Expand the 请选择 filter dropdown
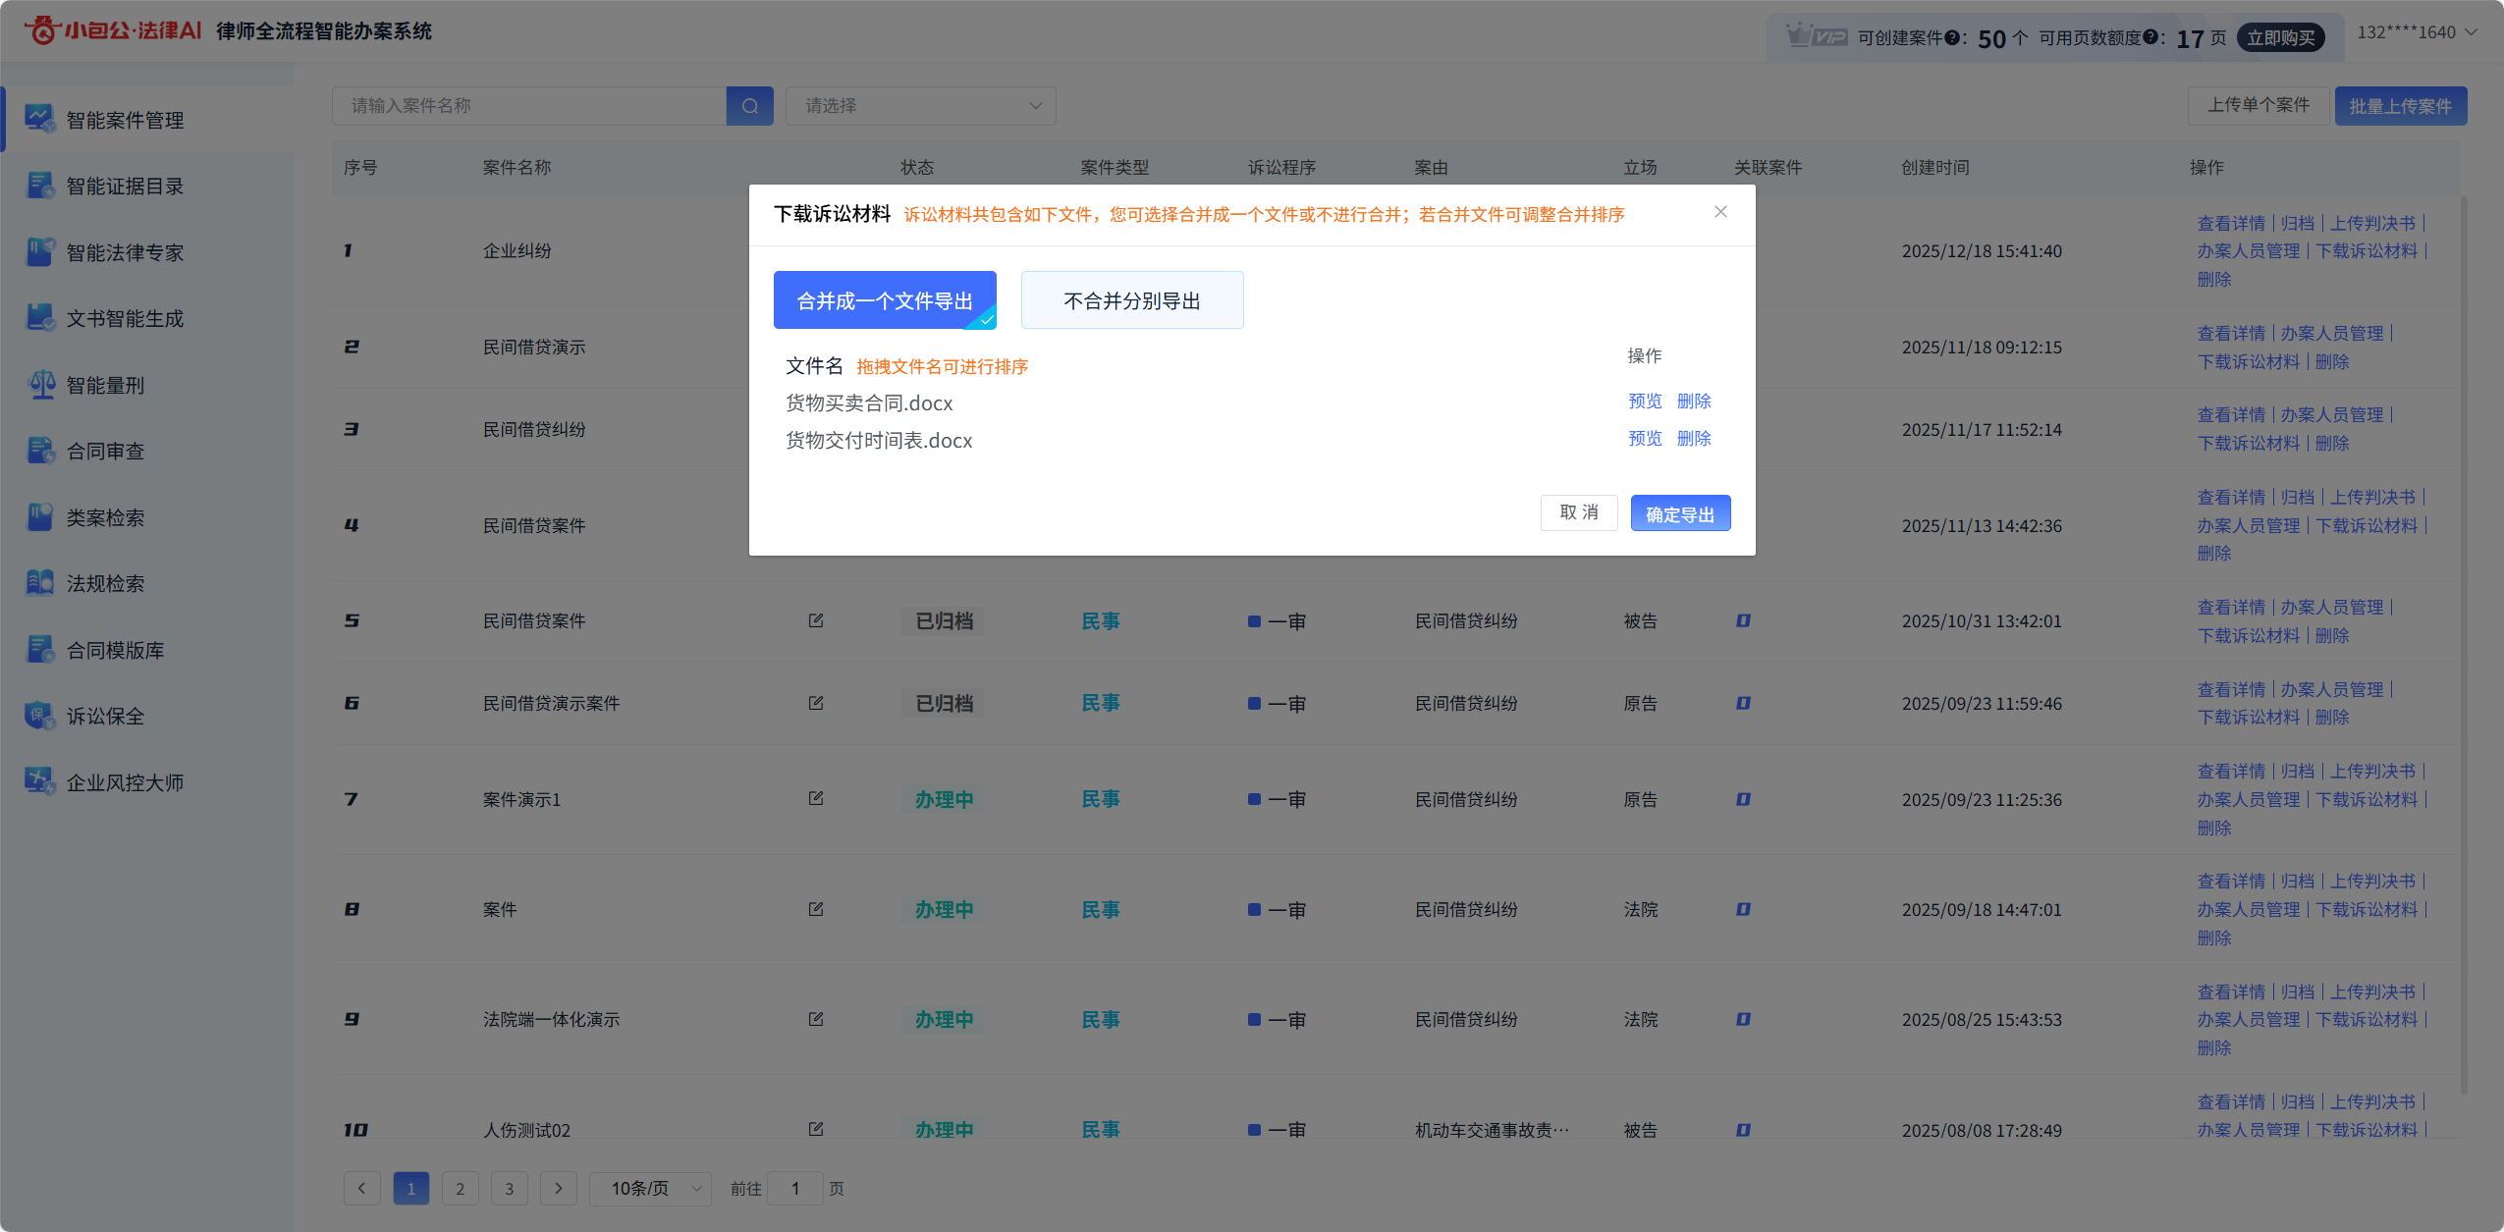This screenshot has width=2504, height=1232. pyautogui.click(x=920, y=106)
